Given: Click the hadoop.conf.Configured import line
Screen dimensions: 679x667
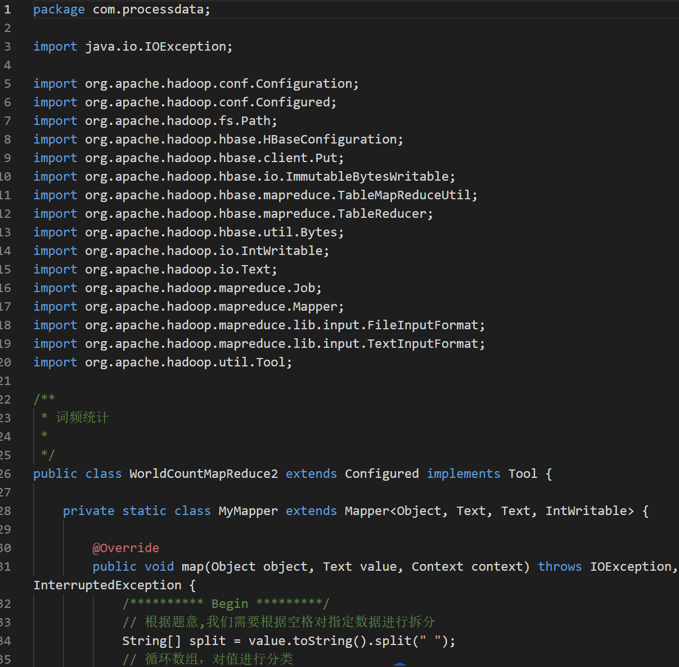Looking at the screenshot, I should (x=185, y=102).
